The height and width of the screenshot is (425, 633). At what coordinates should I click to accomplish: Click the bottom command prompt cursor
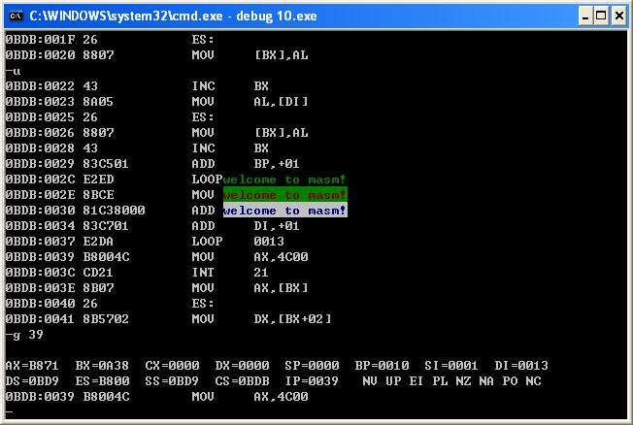tap(10, 412)
